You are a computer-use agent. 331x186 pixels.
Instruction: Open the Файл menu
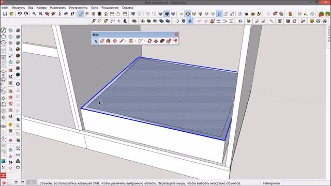point(5,8)
